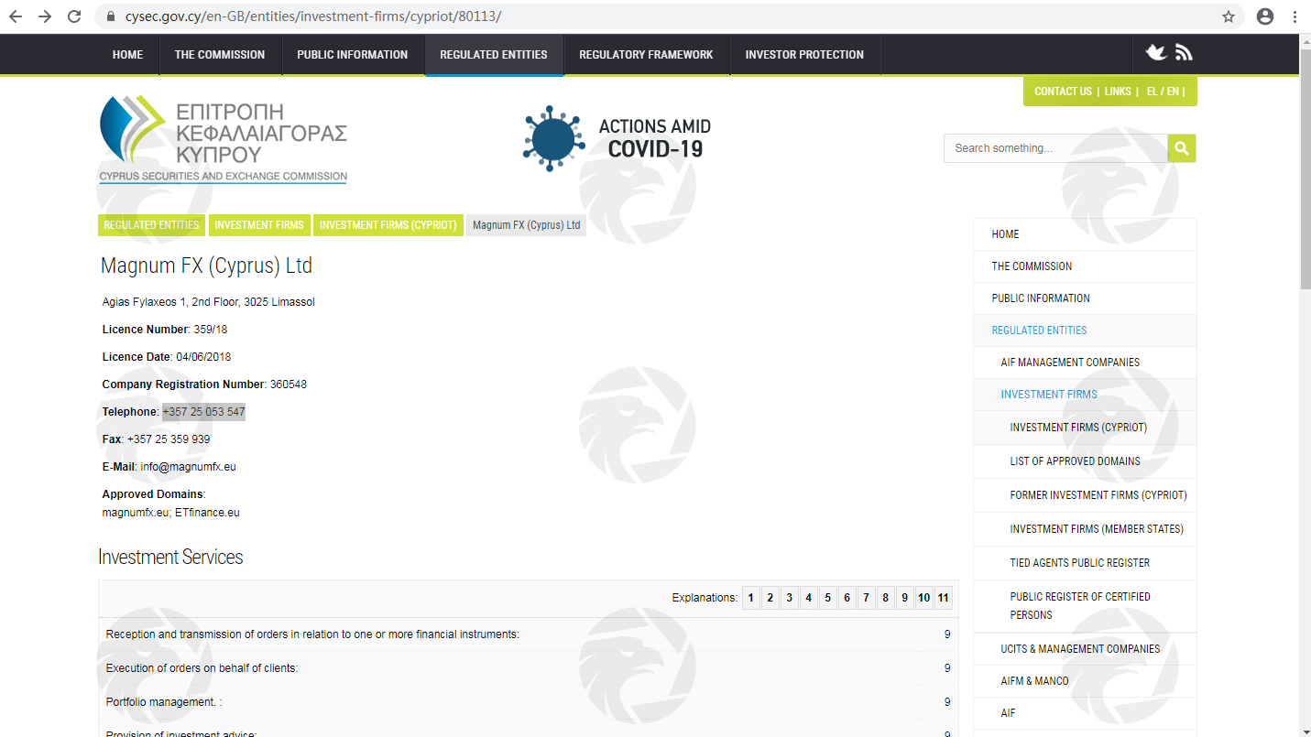Viewport: 1311px width, 737px height.
Task: Switch language via EL / EN
Action: tap(1163, 92)
